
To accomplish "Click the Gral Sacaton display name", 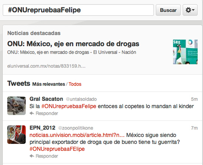I will (x=46, y=99).
